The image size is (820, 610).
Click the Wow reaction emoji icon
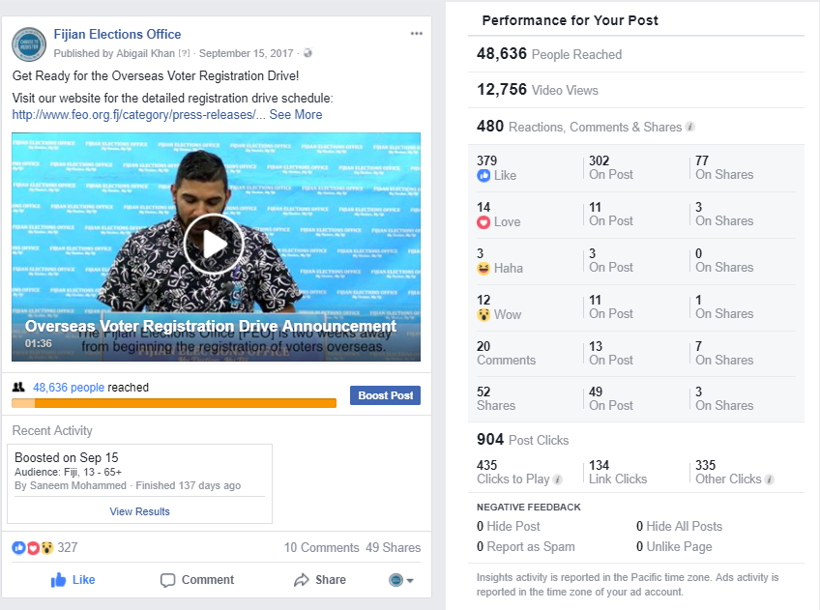point(483,315)
